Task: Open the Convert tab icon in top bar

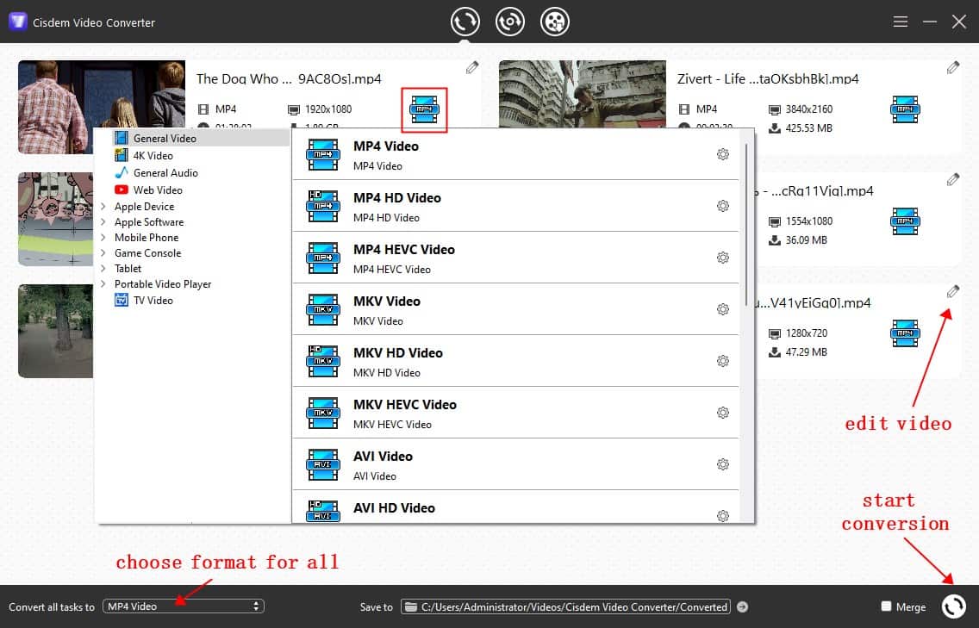Action: click(x=465, y=22)
